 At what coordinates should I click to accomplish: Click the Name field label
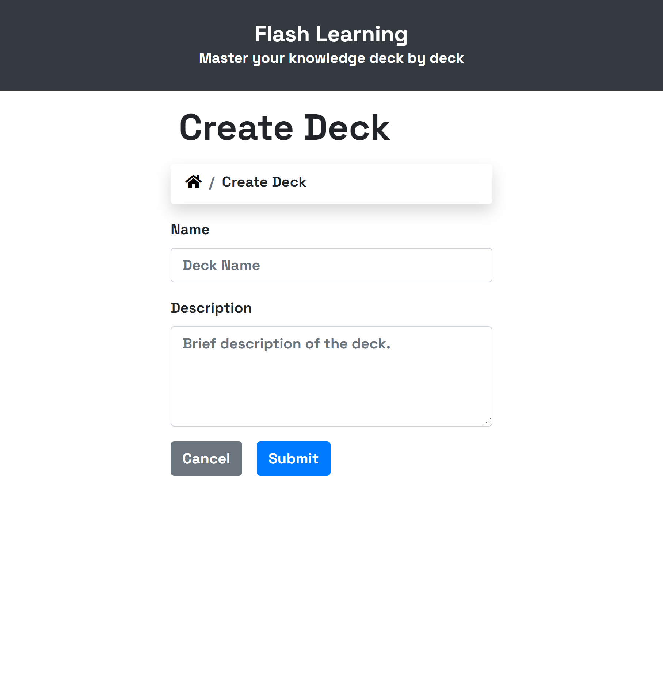(x=190, y=230)
